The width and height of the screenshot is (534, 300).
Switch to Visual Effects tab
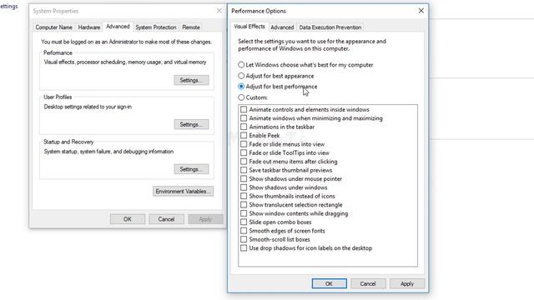click(x=249, y=27)
